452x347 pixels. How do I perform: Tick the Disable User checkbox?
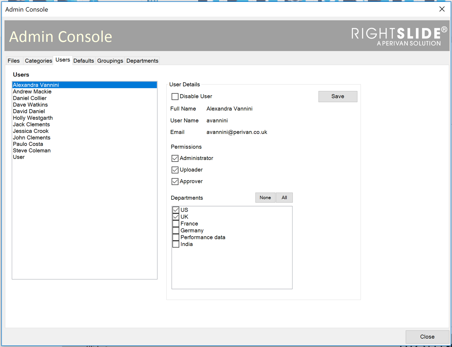click(175, 96)
